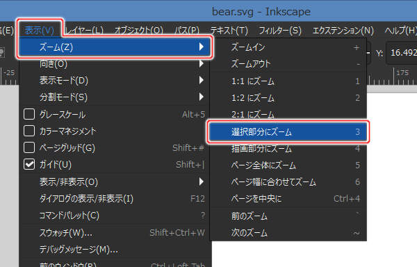The height and width of the screenshot is (267, 417).
Task: Open the 表示(V) menu
Action: [40, 31]
